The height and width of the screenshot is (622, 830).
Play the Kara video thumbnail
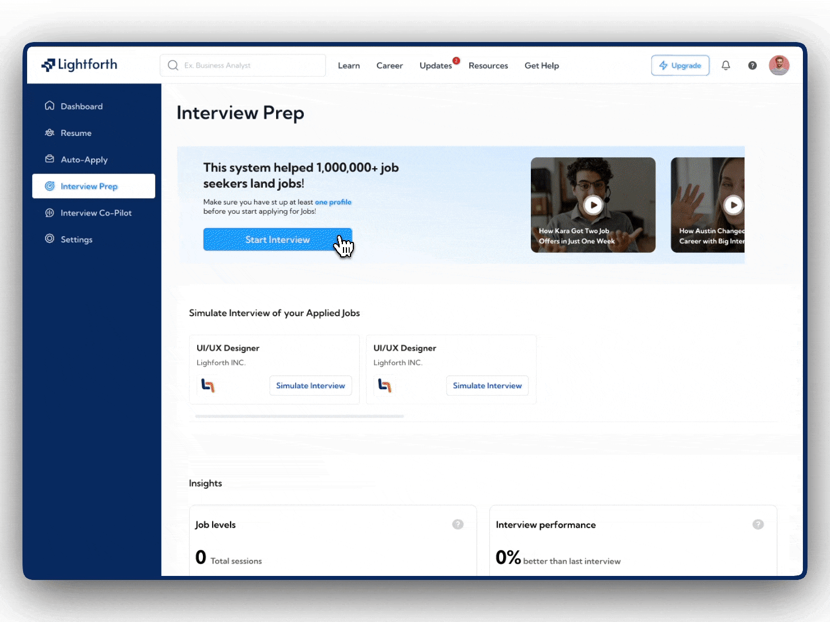pyautogui.click(x=593, y=205)
